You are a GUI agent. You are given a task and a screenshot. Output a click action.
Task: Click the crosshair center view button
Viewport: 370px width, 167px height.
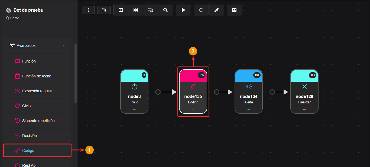pos(201,10)
